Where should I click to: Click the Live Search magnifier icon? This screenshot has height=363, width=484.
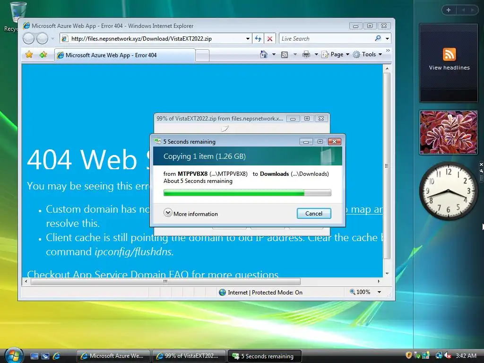pos(378,38)
